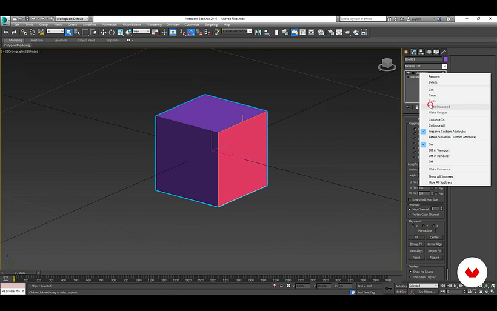Viewport: 497px width, 311px height.
Task: Activate the Select Object tool
Action: click(68, 32)
